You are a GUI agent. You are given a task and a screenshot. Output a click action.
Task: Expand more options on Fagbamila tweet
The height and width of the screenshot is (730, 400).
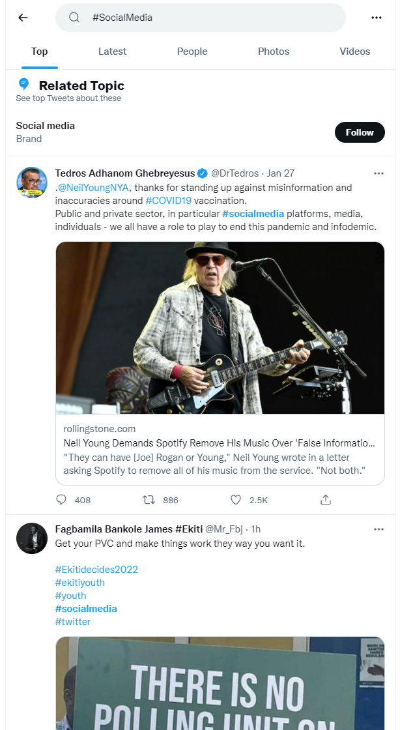click(379, 529)
